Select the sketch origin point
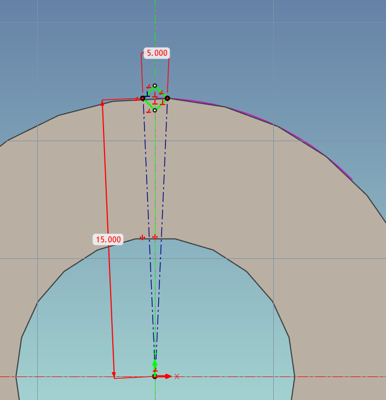This screenshot has height=400, width=386. (x=155, y=376)
